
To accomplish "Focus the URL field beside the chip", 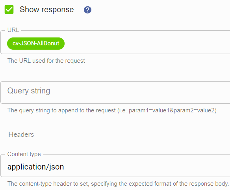I will click(147, 43).
